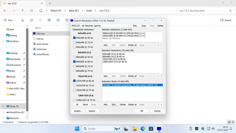Viewport: 236px width, 133px height.
Task: Confirm CRU changes with OK
Action: tap(142, 111)
